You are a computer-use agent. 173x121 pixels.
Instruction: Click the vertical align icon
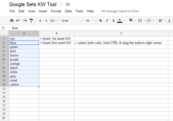(x=169, y=20)
